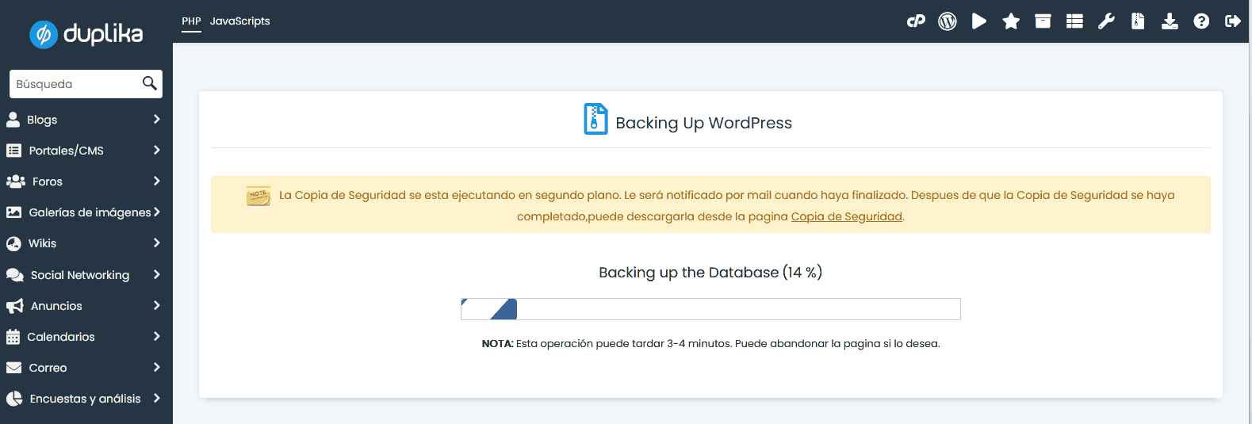The height and width of the screenshot is (424, 1252).
Task: Expand the Calendarios chevron
Action: (x=157, y=336)
